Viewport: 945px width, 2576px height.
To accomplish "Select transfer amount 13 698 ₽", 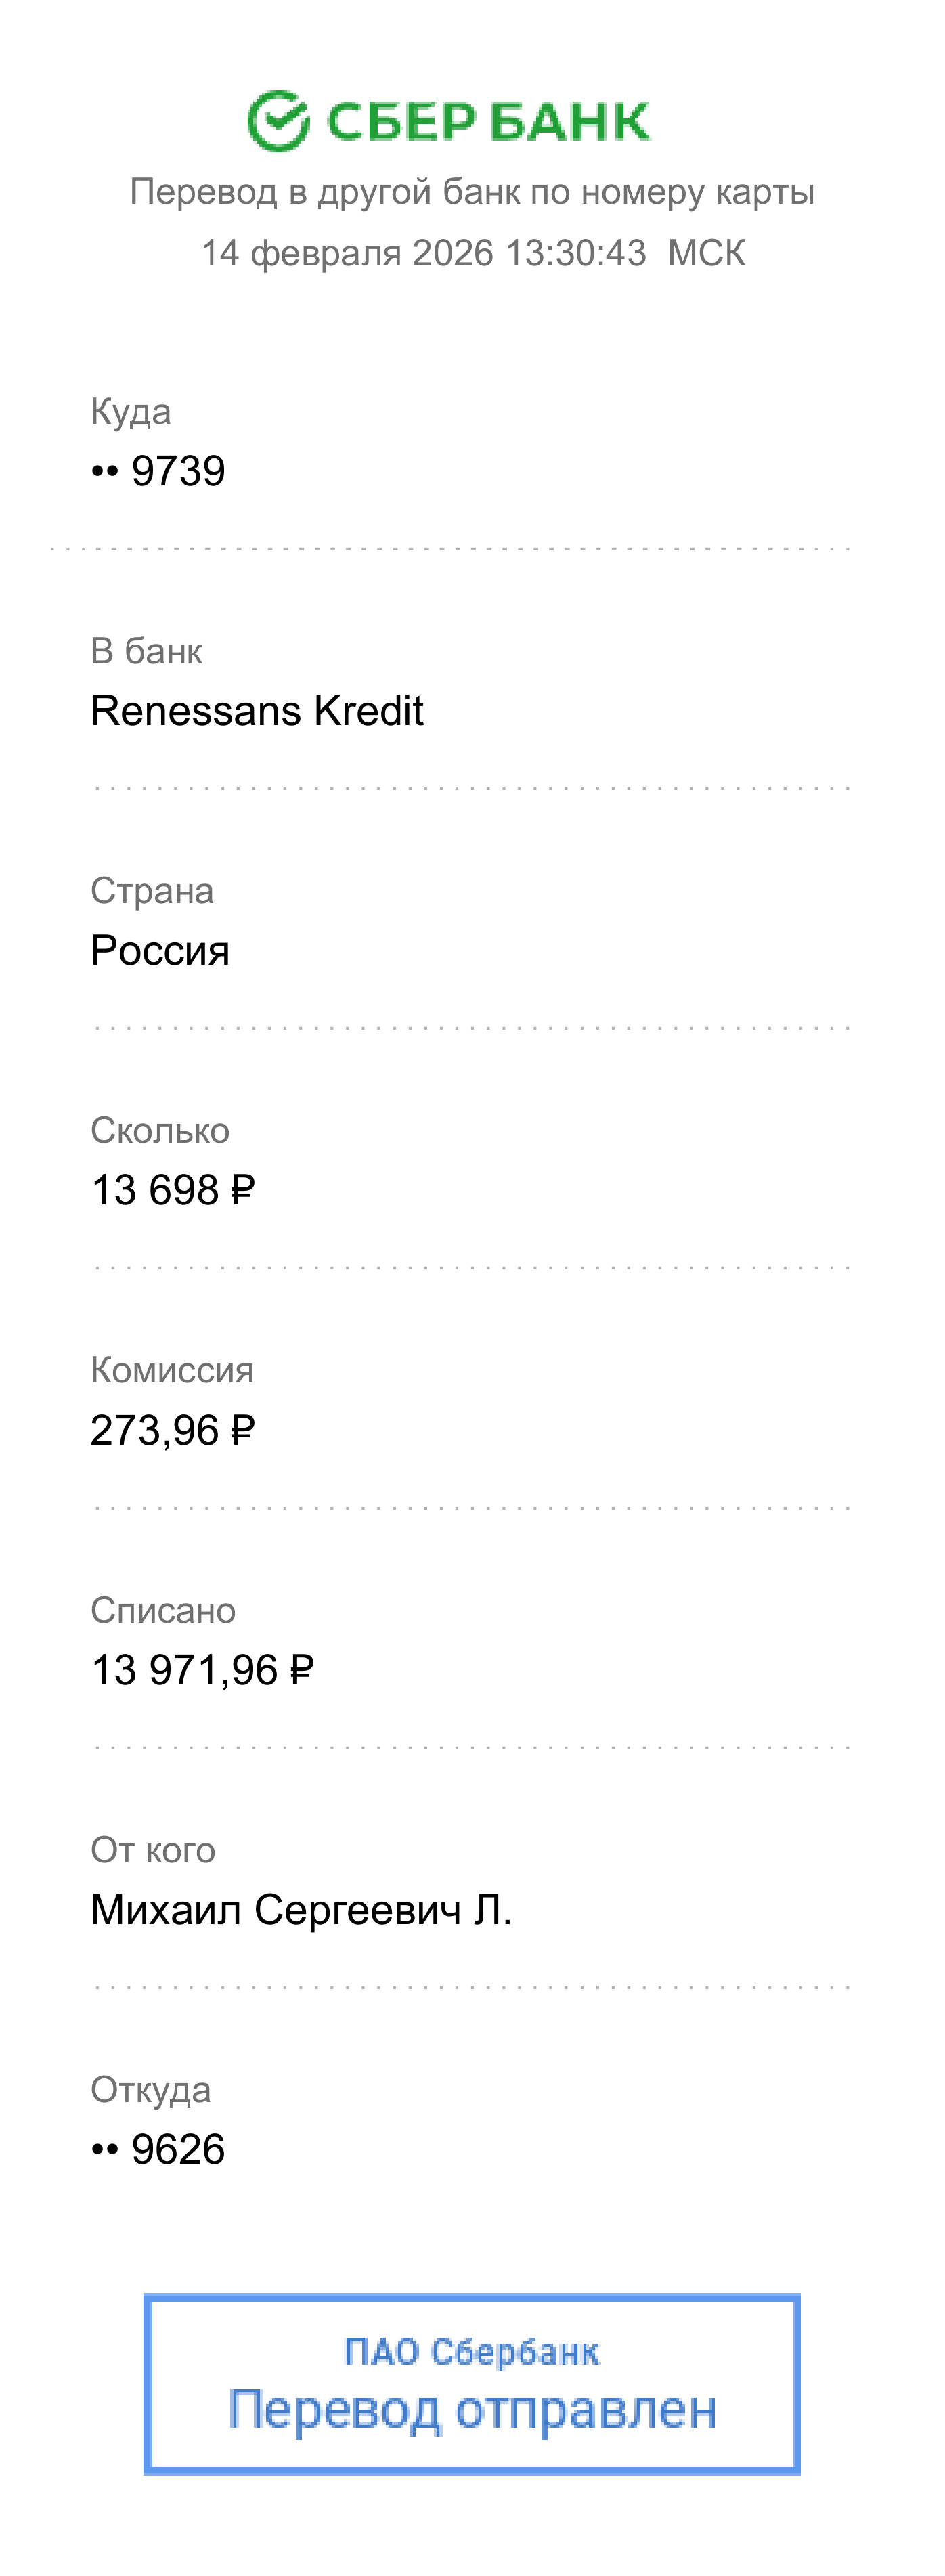I will (173, 1190).
